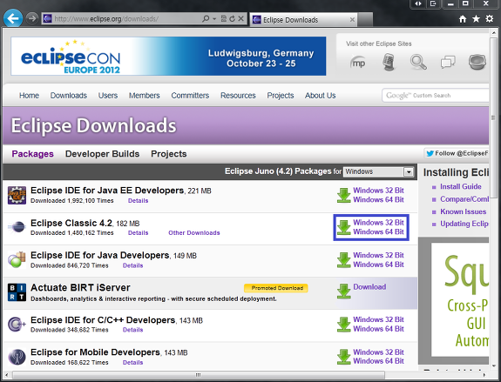Image resolution: width=501 pixels, height=382 pixels.
Task: Switch to the Developer Builds tab
Action: [x=102, y=154]
